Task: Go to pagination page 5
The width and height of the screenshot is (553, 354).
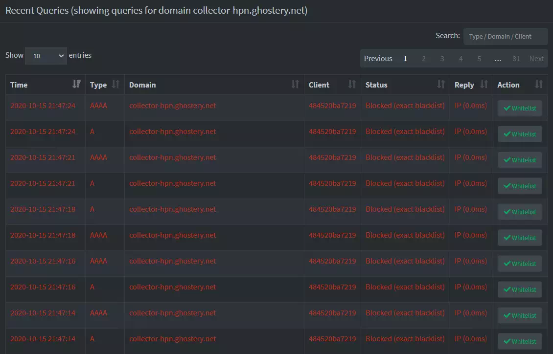Action: [479, 59]
